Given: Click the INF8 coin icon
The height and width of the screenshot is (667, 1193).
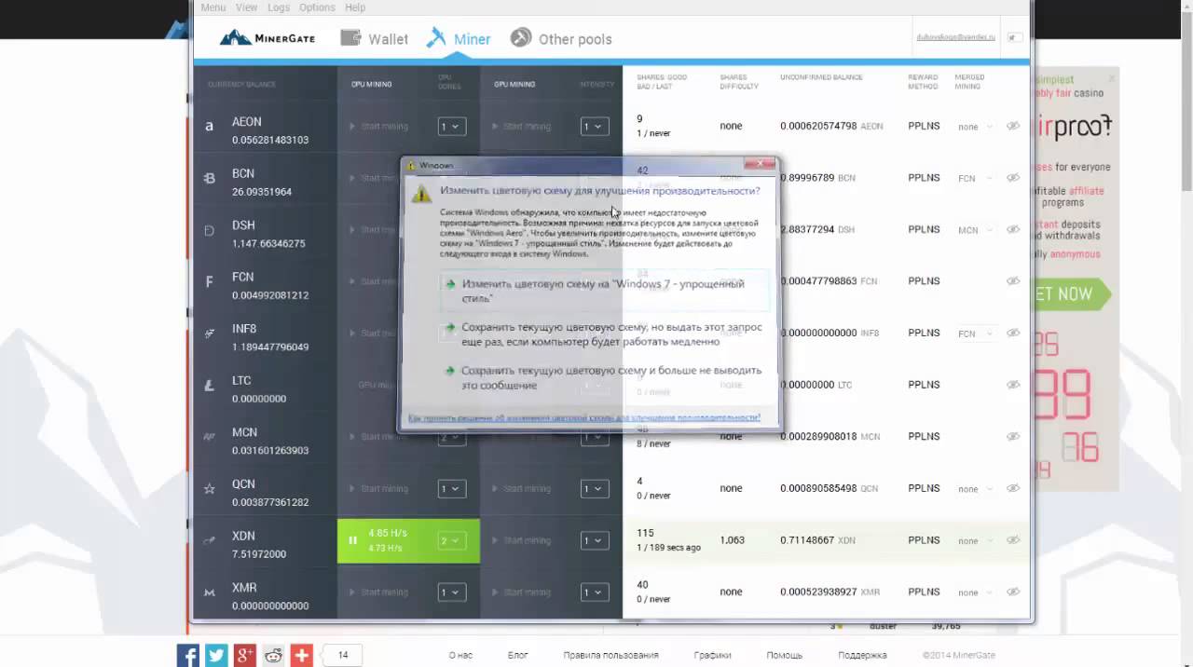Looking at the screenshot, I should coord(210,333).
